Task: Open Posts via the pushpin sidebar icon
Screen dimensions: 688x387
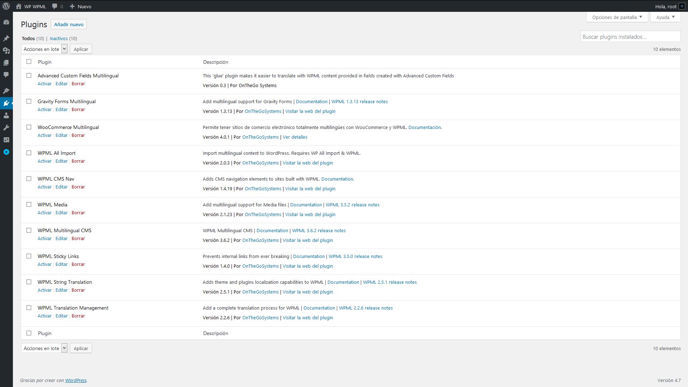Action: pyautogui.click(x=6, y=38)
